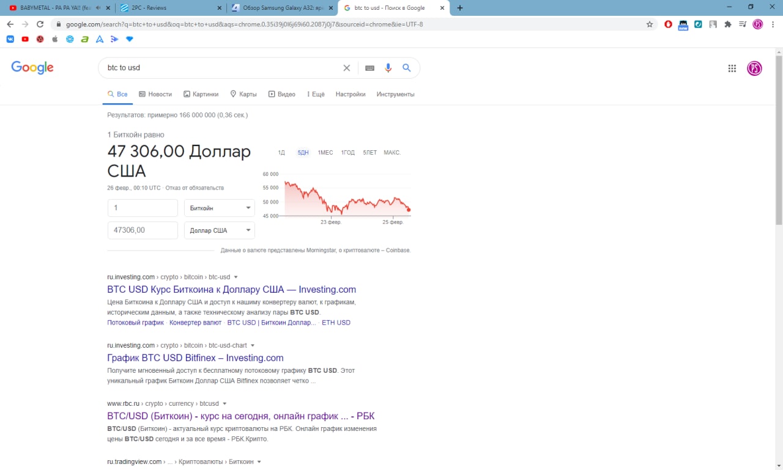Expand options arrow for rbc.ru result
Screen dimensions: 783x470
(225, 404)
